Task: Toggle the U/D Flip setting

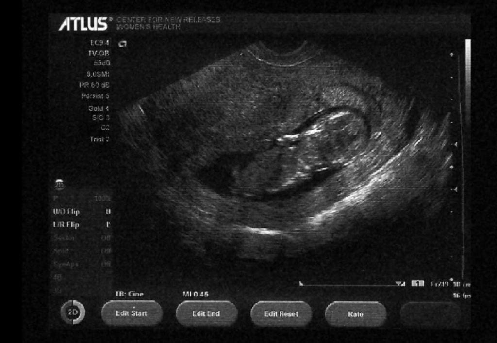Action: [82, 212]
